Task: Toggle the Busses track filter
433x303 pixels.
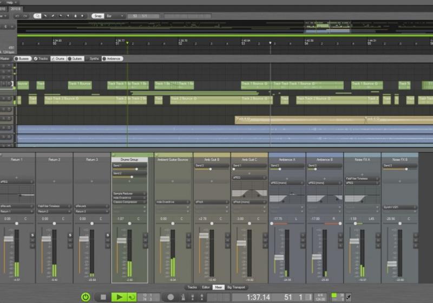Action: (22, 58)
